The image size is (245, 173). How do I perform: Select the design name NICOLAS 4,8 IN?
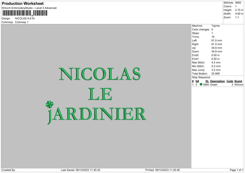[x=24, y=18]
